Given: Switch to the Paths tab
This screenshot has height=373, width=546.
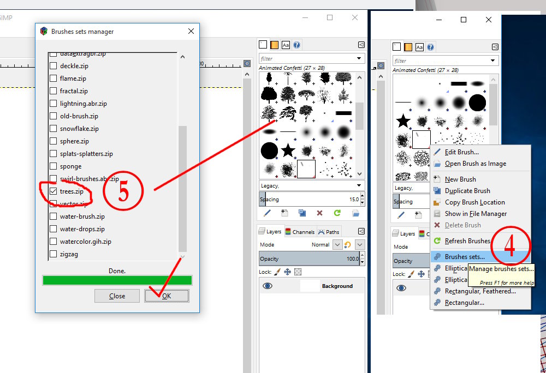Looking at the screenshot, I should (328, 232).
